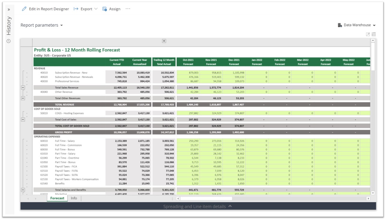The height and width of the screenshot is (220, 386).
Task: Click the Edit in Report Designer pencil icon
Action: 24,9
